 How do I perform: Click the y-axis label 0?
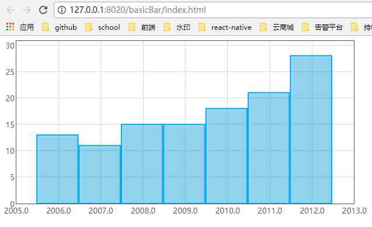pyautogui.click(x=12, y=204)
